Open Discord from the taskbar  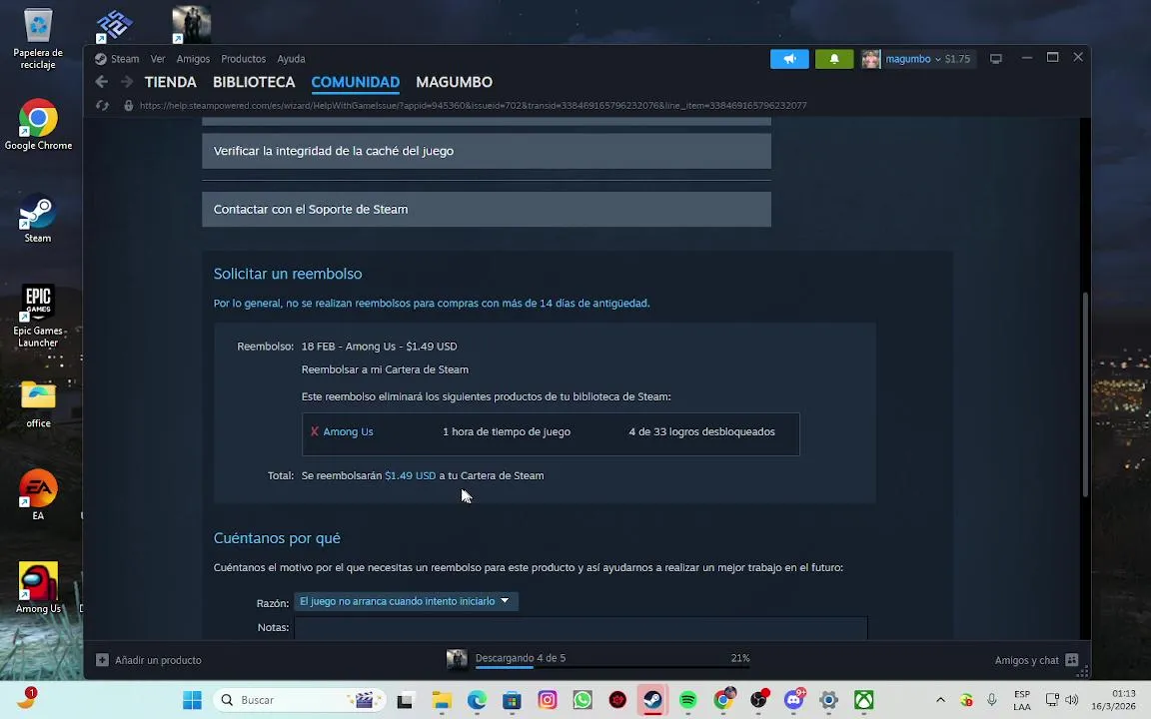794,700
